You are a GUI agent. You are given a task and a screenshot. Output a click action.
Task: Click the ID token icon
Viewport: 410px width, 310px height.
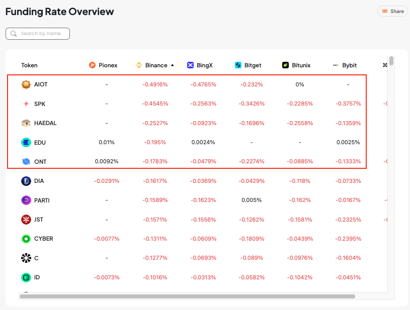pyautogui.click(x=26, y=277)
